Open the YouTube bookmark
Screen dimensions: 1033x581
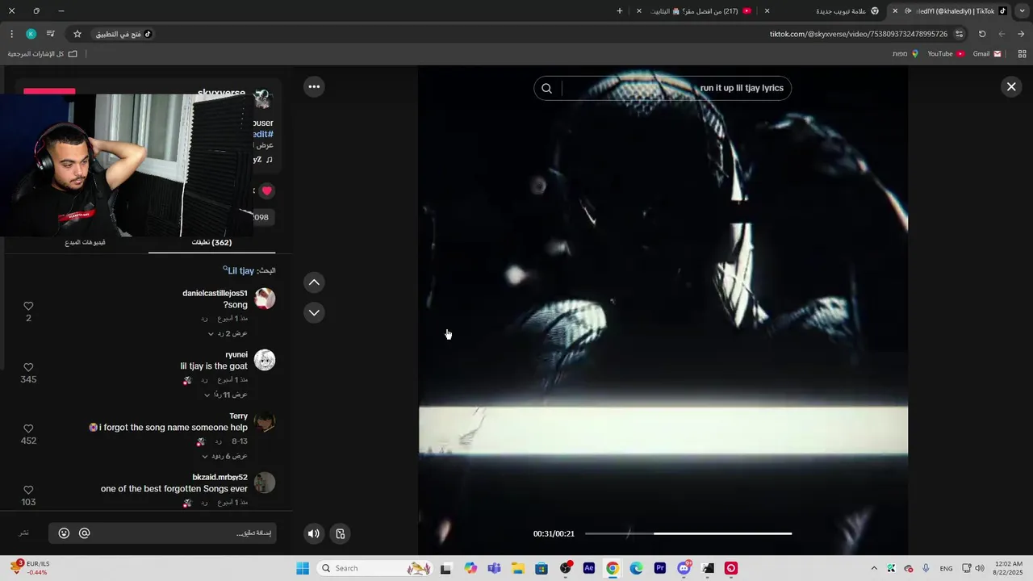(x=946, y=54)
